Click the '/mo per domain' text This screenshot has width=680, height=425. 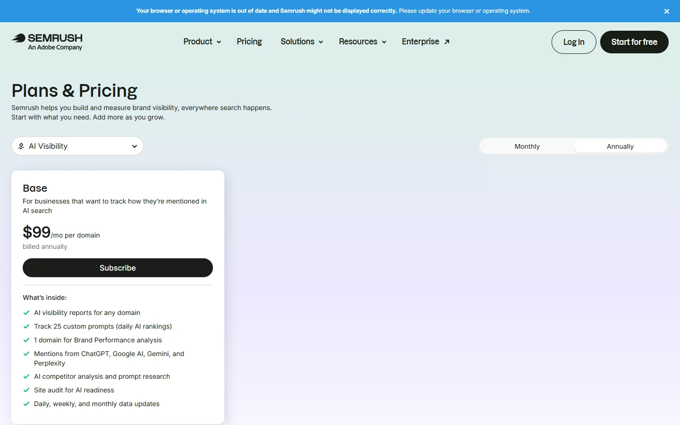click(x=76, y=235)
